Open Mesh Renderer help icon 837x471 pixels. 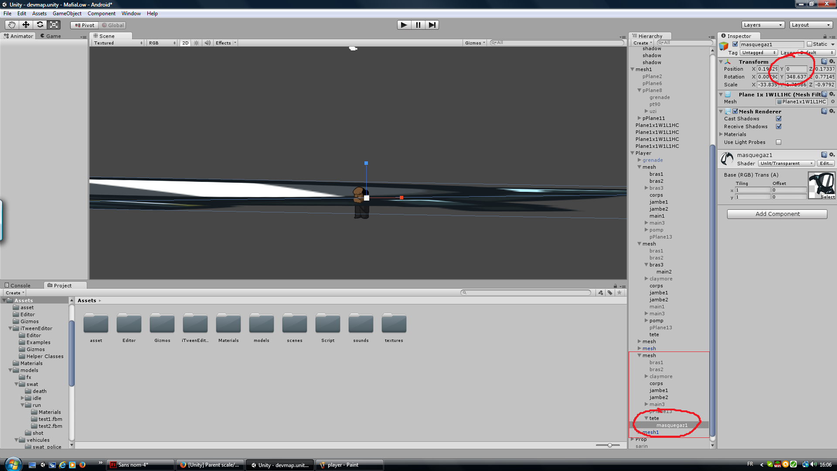[824, 111]
